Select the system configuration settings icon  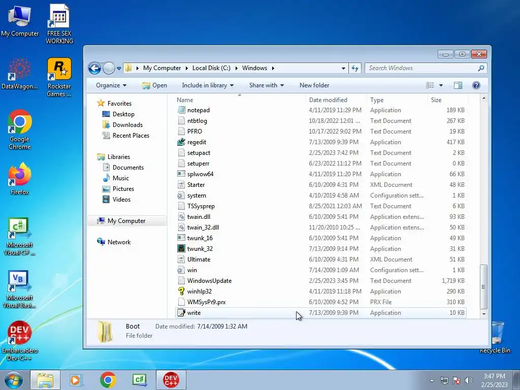tap(181, 196)
